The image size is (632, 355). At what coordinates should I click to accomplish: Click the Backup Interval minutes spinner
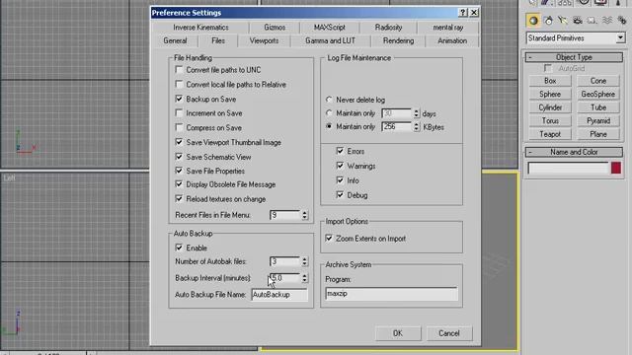click(305, 278)
